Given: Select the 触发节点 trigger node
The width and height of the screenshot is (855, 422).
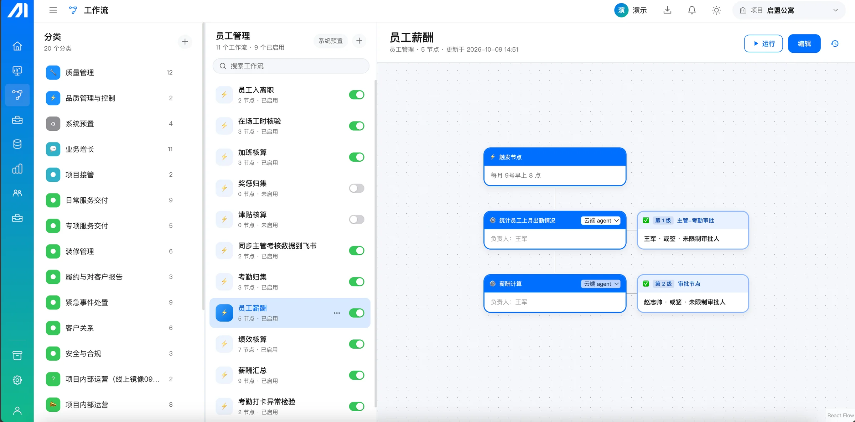Looking at the screenshot, I should point(555,167).
